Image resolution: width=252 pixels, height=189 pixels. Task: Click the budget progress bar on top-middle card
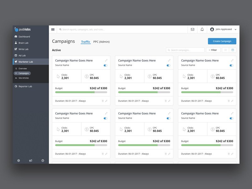tap(144, 92)
